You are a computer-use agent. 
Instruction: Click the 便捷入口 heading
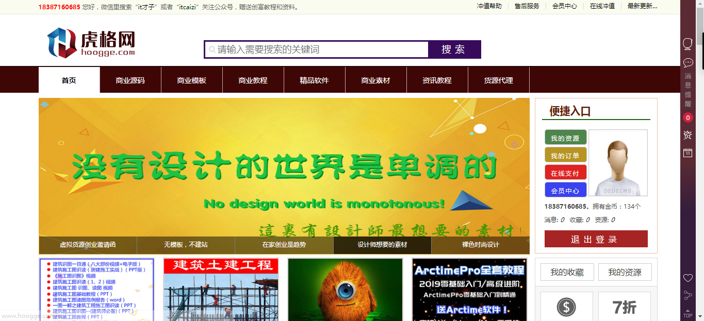pyautogui.click(x=570, y=111)
